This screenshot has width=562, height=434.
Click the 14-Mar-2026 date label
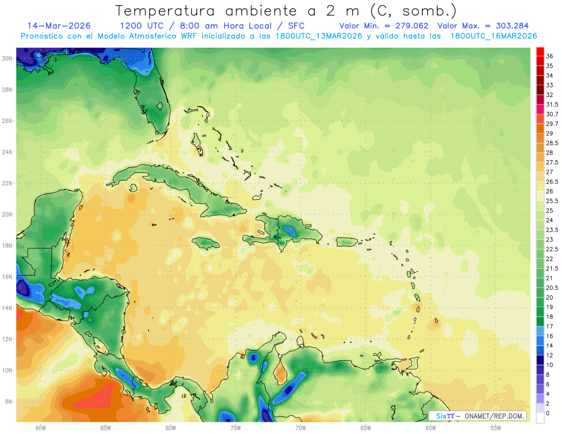click(x=59, y=26)
